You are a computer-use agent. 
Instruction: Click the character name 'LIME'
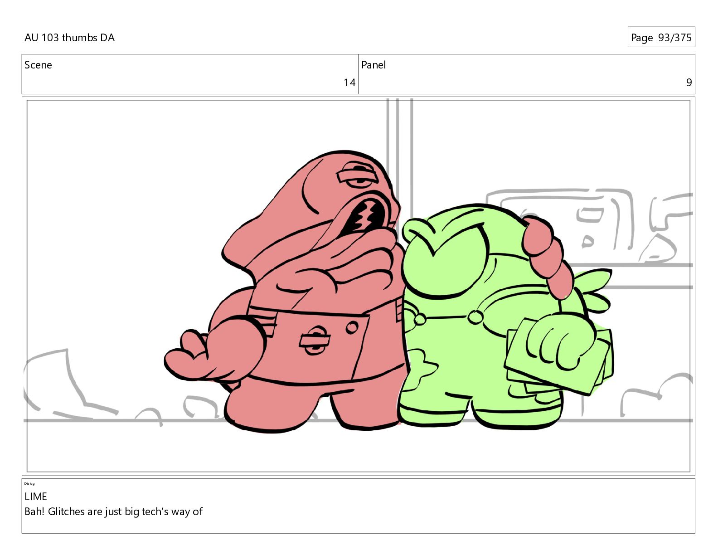[x=36, y=497]
